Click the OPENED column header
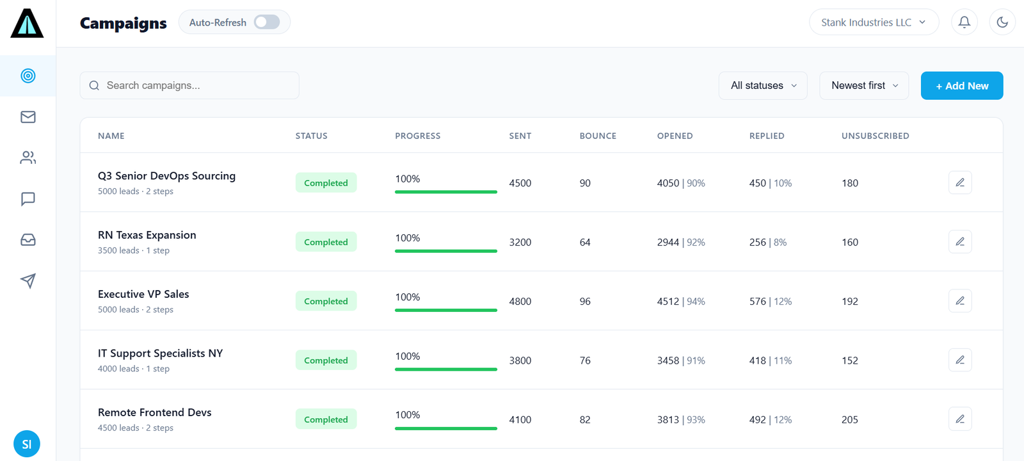This screenshot has height=461, width=1024. click(675, 136)
